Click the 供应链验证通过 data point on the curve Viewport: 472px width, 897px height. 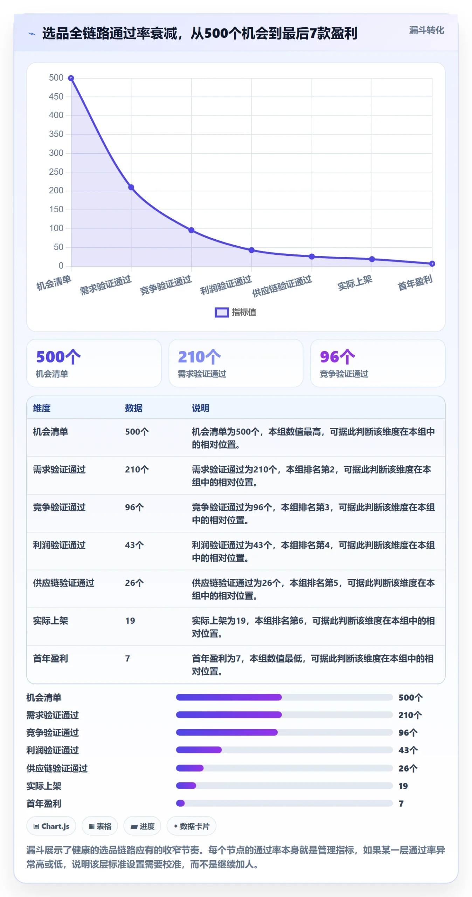[312, 256]
